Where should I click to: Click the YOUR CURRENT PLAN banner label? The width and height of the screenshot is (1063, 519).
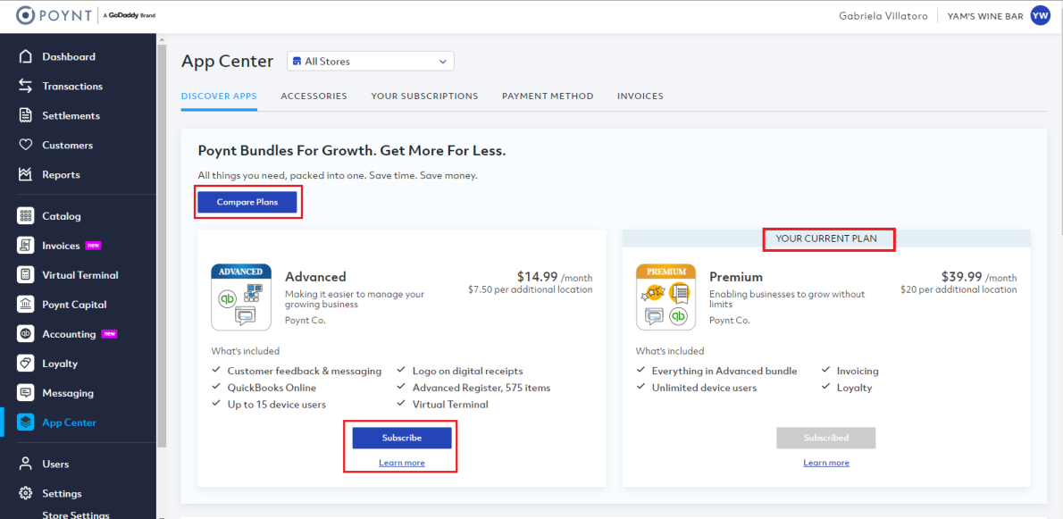[x=828, y=239]
